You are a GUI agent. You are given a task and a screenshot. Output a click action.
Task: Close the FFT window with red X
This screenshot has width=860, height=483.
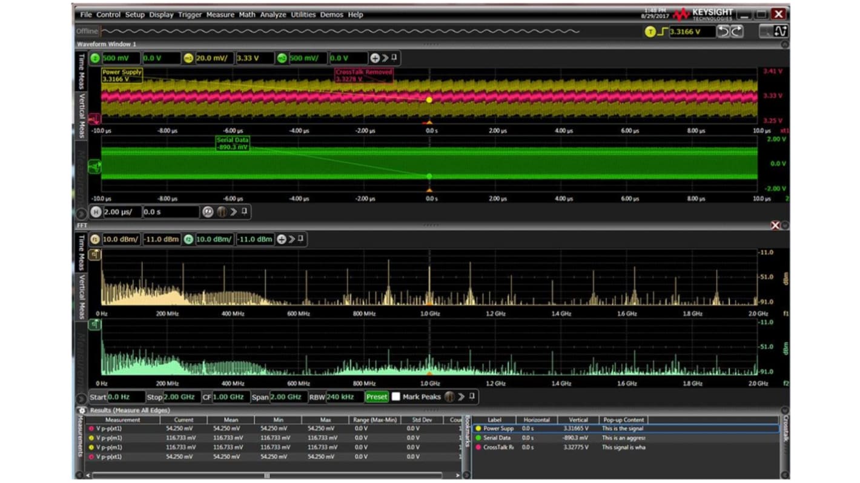pyautogui.click(x=775, y=225)
